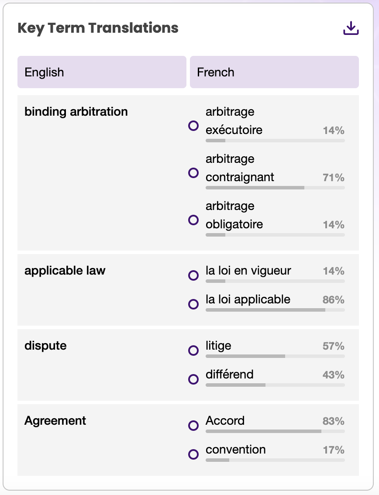Click the binding arbitration term
379x495 pixels.
[x=76, y=112]
